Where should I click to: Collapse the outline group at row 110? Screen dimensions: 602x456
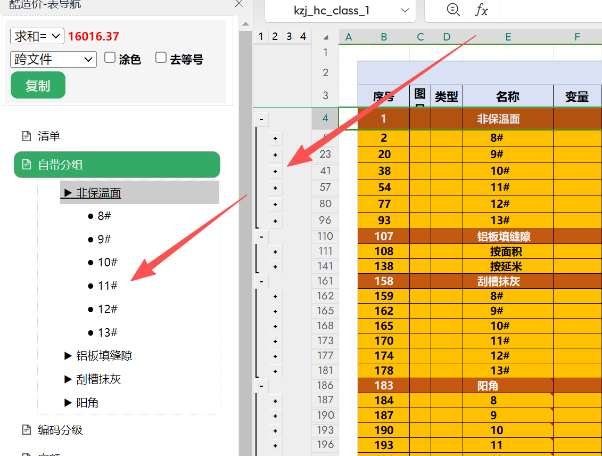click(261, 237)
